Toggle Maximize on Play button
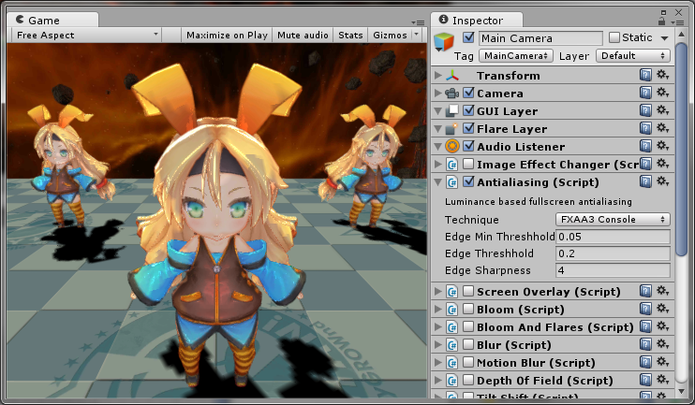 227,35
